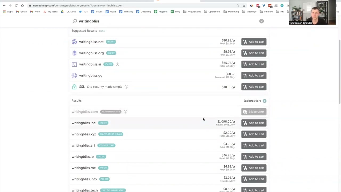This screenshot has width=341, height=192.
Task: Click the info icon beside SSL description
Action: pos(126,87)
